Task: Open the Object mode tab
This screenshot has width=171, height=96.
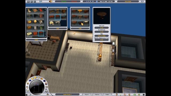Action: pos(87,94)
